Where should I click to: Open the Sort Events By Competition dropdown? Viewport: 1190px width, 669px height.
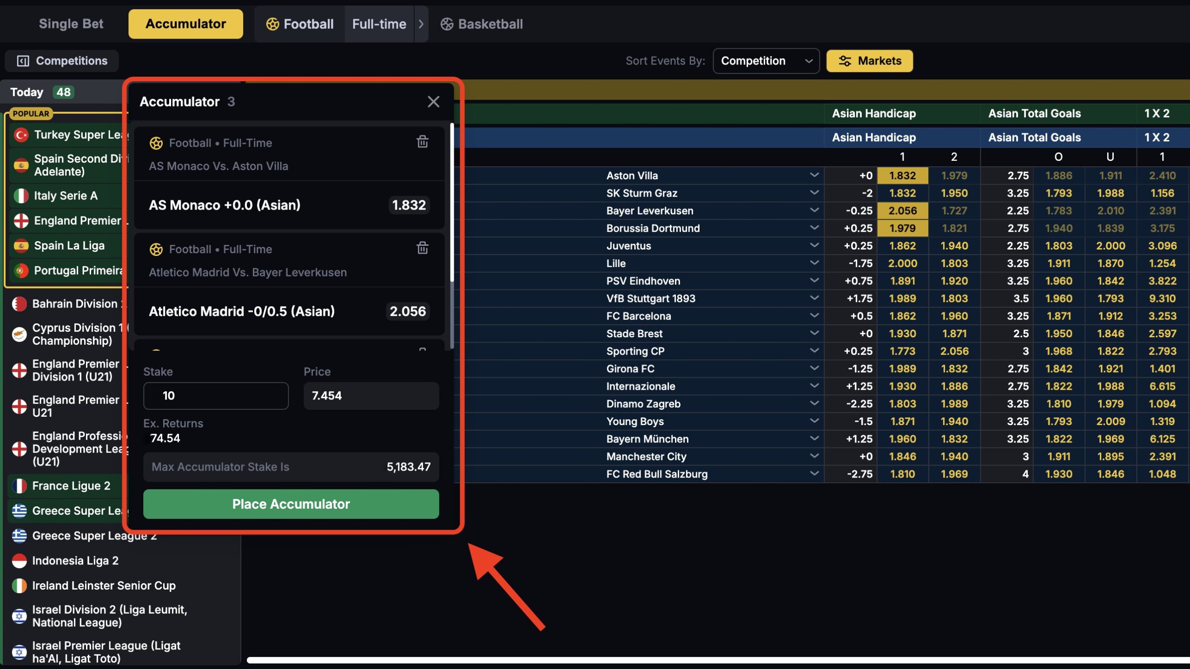(x=766, y=61)
